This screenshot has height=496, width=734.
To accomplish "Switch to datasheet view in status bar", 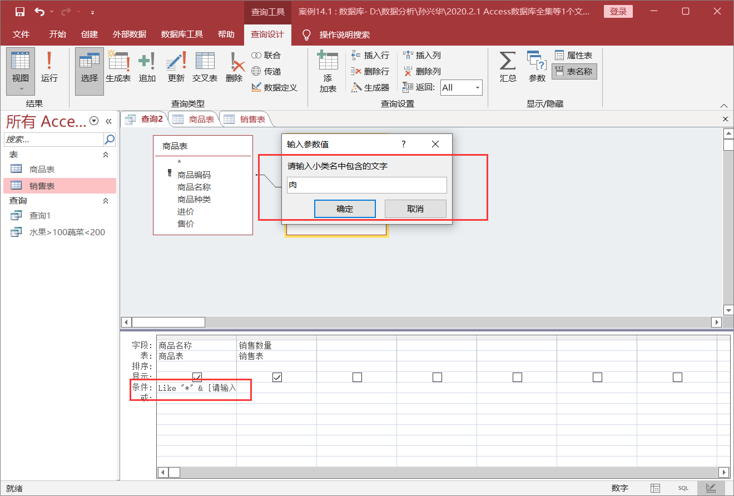I will (656, 488).
